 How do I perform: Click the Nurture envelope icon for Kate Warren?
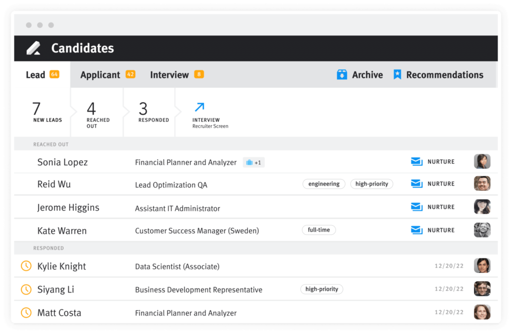pos(416,230)
